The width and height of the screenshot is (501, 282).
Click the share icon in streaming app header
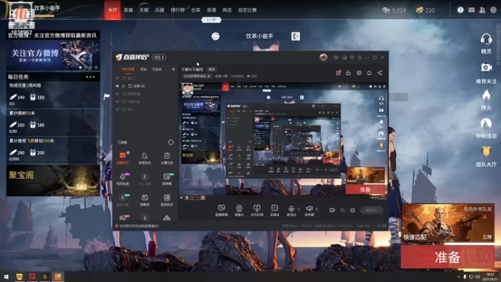tap(380, 73)
